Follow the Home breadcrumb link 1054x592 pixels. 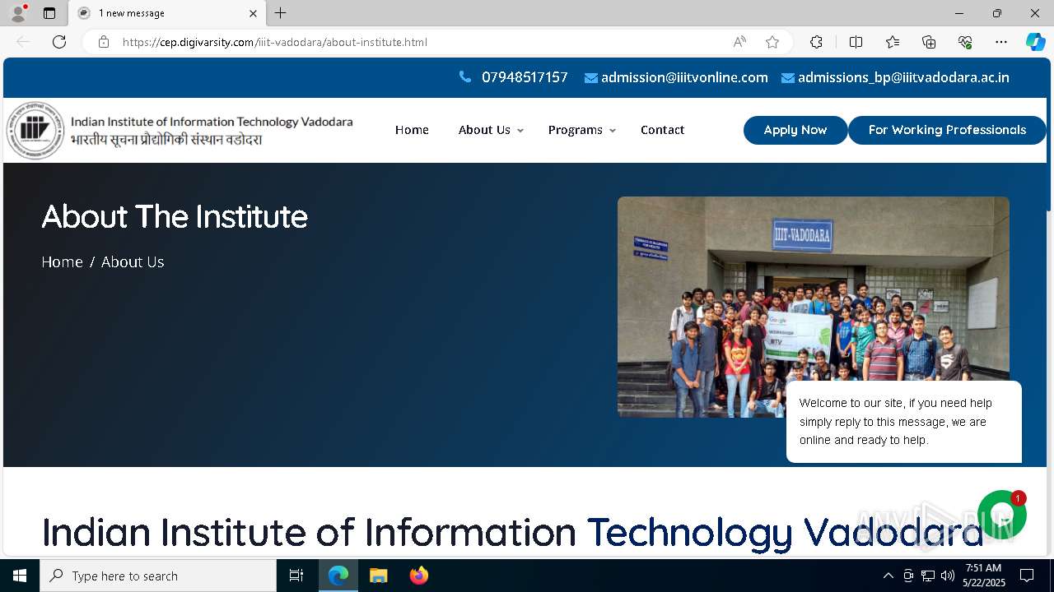click(63, 261)
